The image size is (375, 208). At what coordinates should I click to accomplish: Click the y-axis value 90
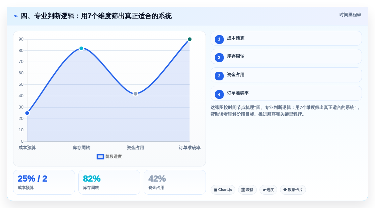point(21,39)
